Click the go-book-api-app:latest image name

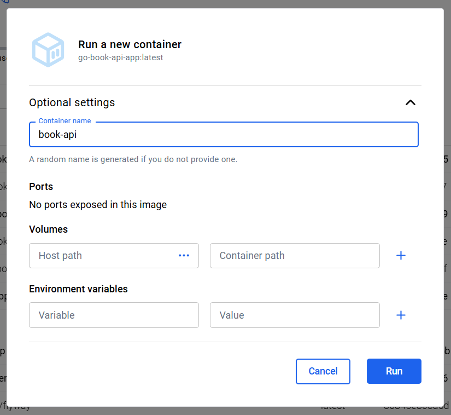121,57
